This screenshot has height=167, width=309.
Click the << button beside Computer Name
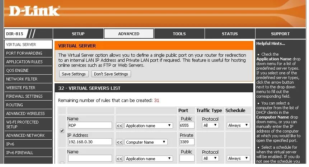coord(120,142)
